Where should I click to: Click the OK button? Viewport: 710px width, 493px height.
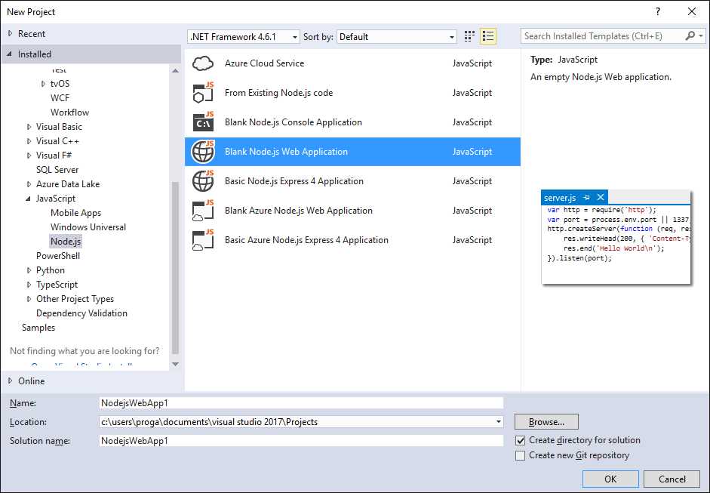click(610, 479)
